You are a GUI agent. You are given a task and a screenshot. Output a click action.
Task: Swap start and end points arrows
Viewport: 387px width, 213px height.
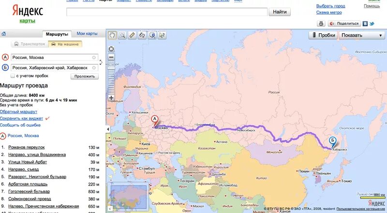101,62
